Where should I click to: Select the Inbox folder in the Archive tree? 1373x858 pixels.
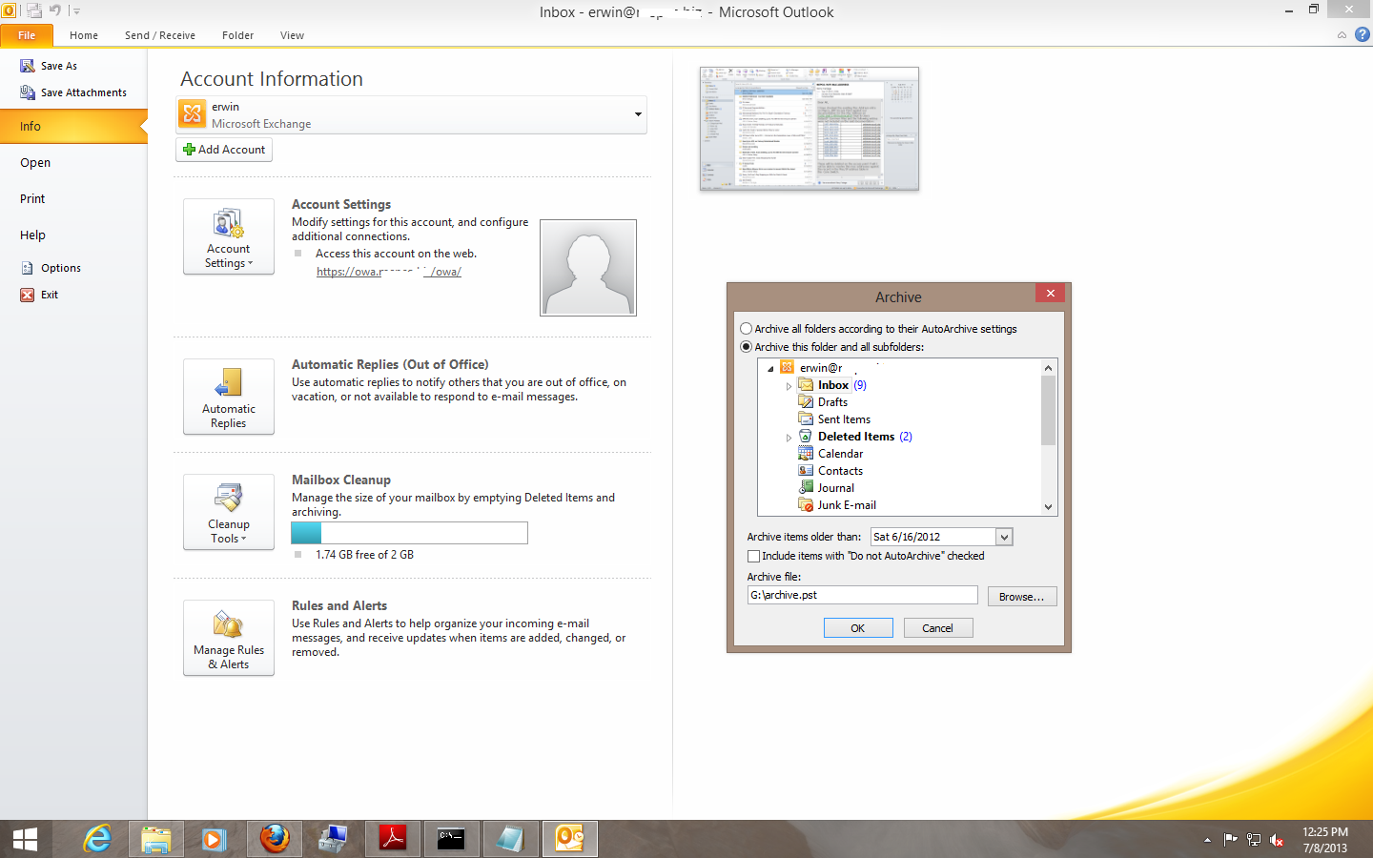click(832, 385)
